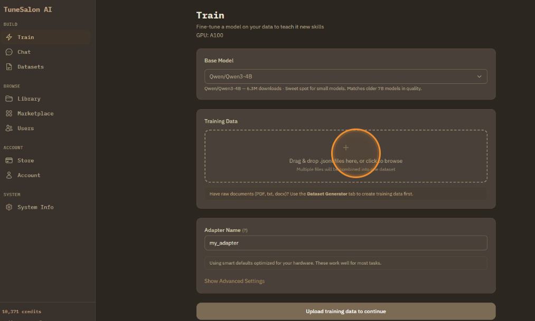Click the drag and drop training data zone
The width and height of the screenshot is (535, 321).
click(x=346, y=155)
